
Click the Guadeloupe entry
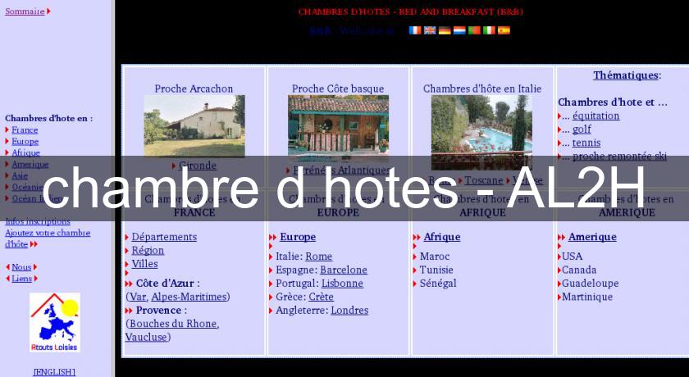[x=590, y=284]
